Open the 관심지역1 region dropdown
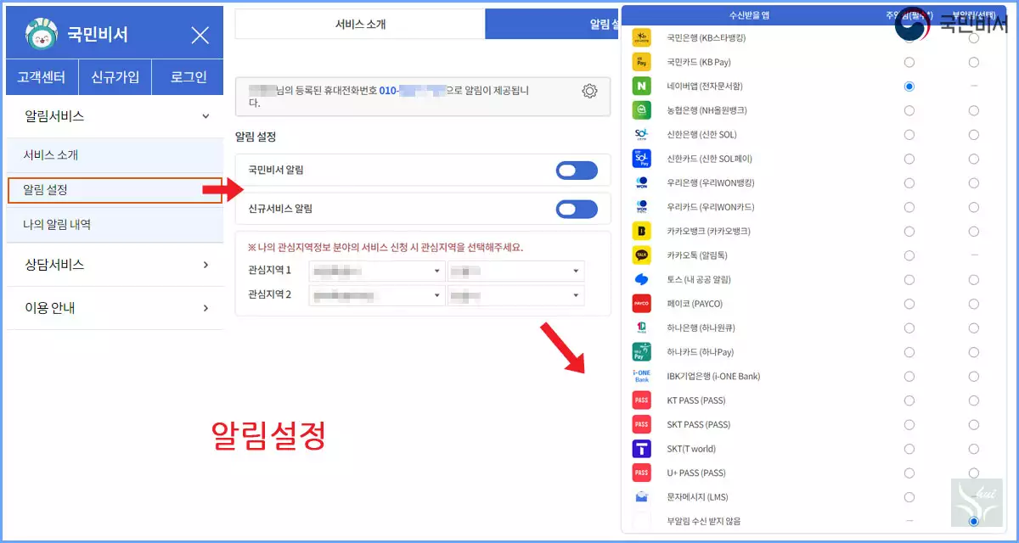This screenshot has width=1019, height=543. [376, 270]
